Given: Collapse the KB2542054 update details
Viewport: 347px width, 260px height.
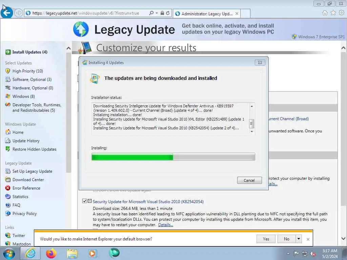Looking at the screenshot, I should 89,201.
